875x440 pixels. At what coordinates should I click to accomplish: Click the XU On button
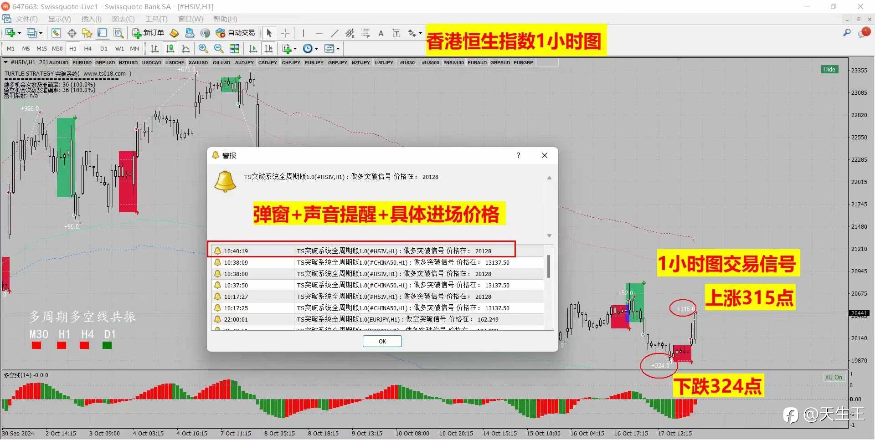(834, 377)
